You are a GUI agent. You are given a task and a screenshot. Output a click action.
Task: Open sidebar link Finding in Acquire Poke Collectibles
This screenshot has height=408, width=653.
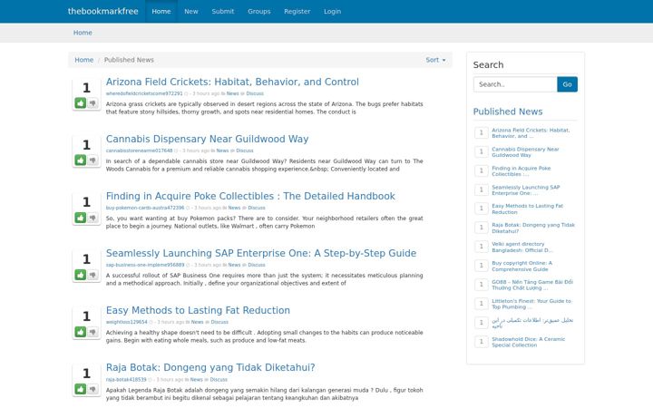pyautogui.click(x=521, y=171)
